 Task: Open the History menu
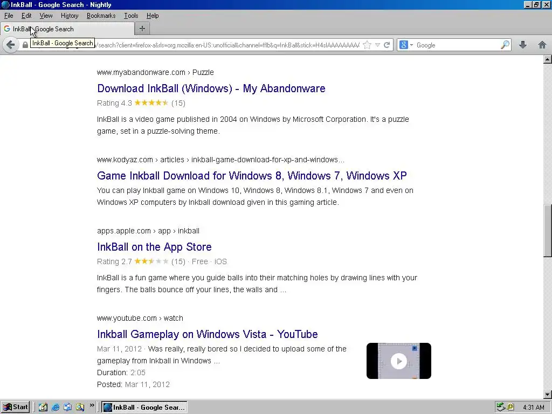coord(70,16)
